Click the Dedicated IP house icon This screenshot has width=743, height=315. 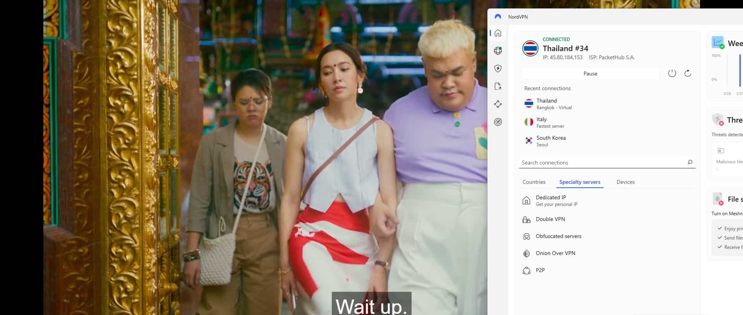(526, 200)
